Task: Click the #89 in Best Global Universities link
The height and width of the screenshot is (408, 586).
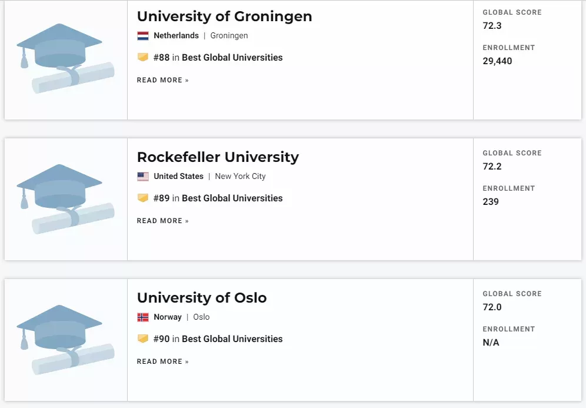Action: coord(218,198)
